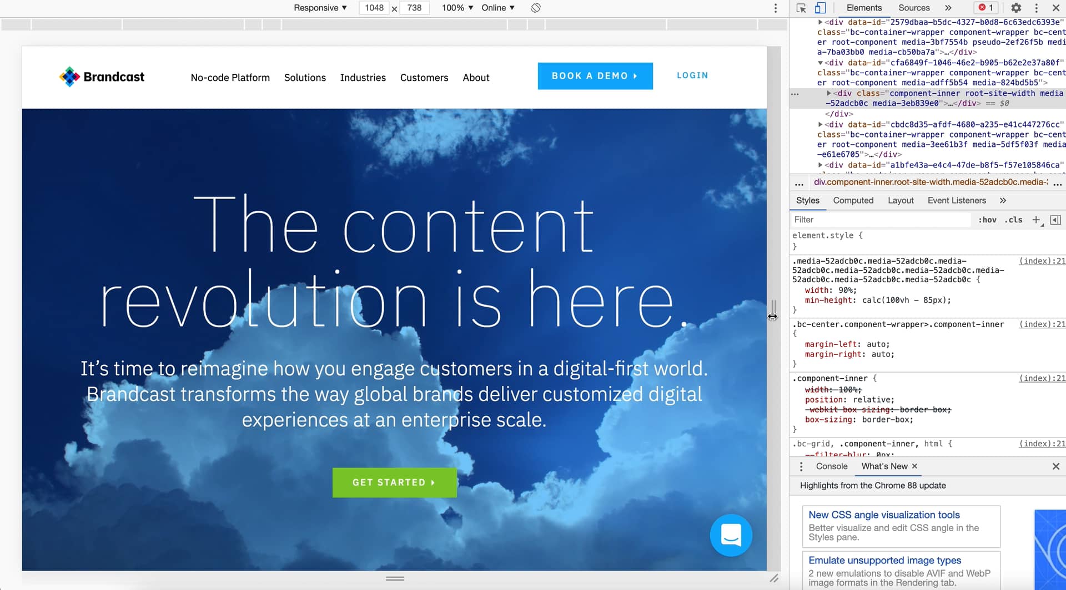The image size is (1066, 590).
Task: Click the ellipsis beside the selected DOM node
Action: click(x=795, y=94)
